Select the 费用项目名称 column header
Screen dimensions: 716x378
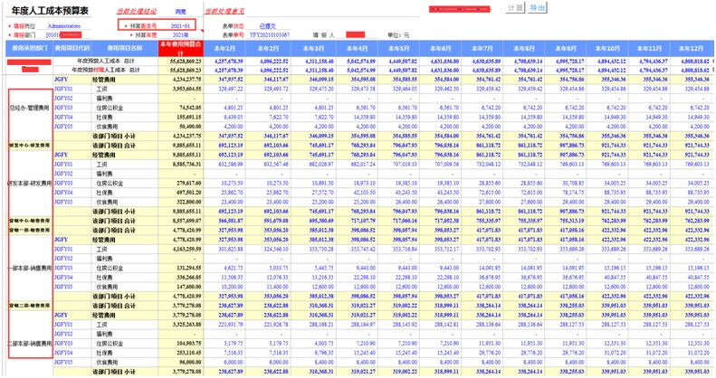point(125,48)
